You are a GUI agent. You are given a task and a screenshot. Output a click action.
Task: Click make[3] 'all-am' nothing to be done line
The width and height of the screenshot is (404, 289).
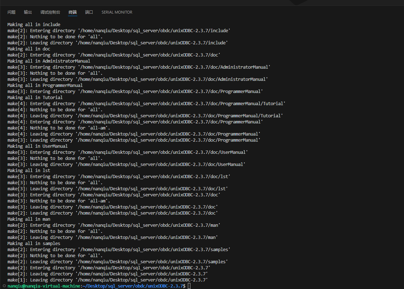click(59, 201)
